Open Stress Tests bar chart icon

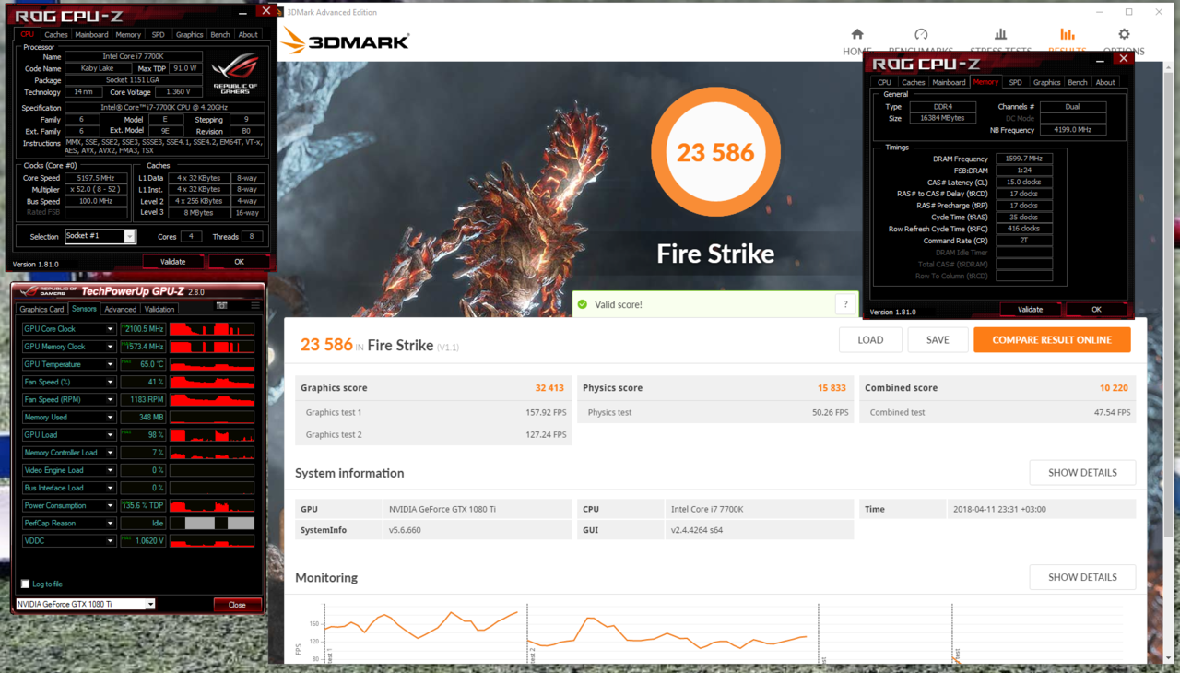point(1000,34)
